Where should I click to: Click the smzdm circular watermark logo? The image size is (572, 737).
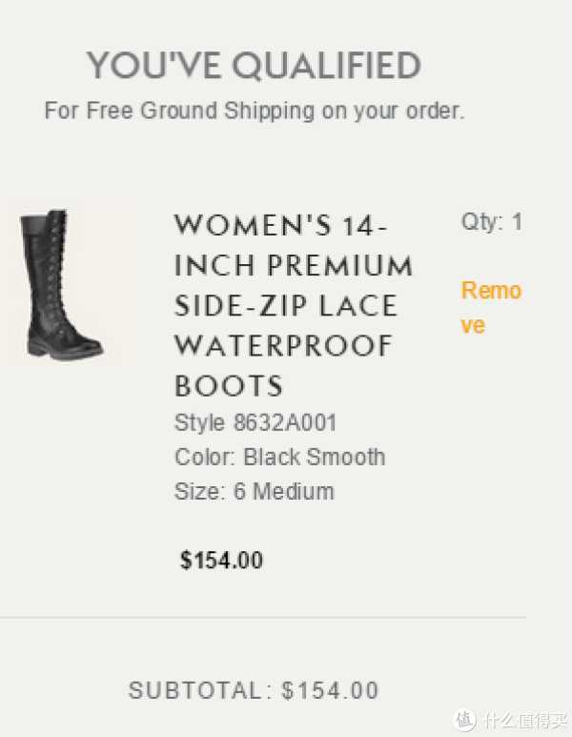(x=465, y=720)
